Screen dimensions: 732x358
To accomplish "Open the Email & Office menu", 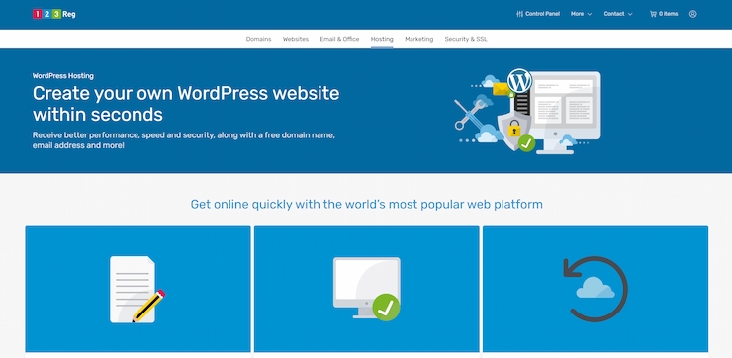I will click(x=339, y=39).
